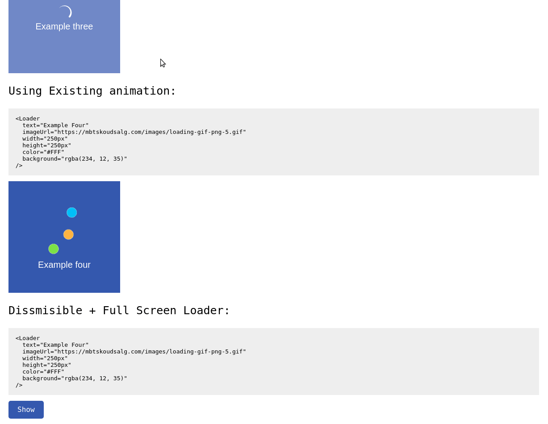
Task: Click the "Example four" loader label
Action: click(64, 265)
